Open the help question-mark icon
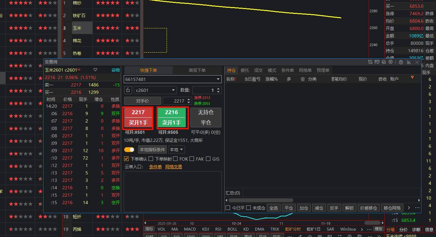The image size is (436, 237). (401, 62)
